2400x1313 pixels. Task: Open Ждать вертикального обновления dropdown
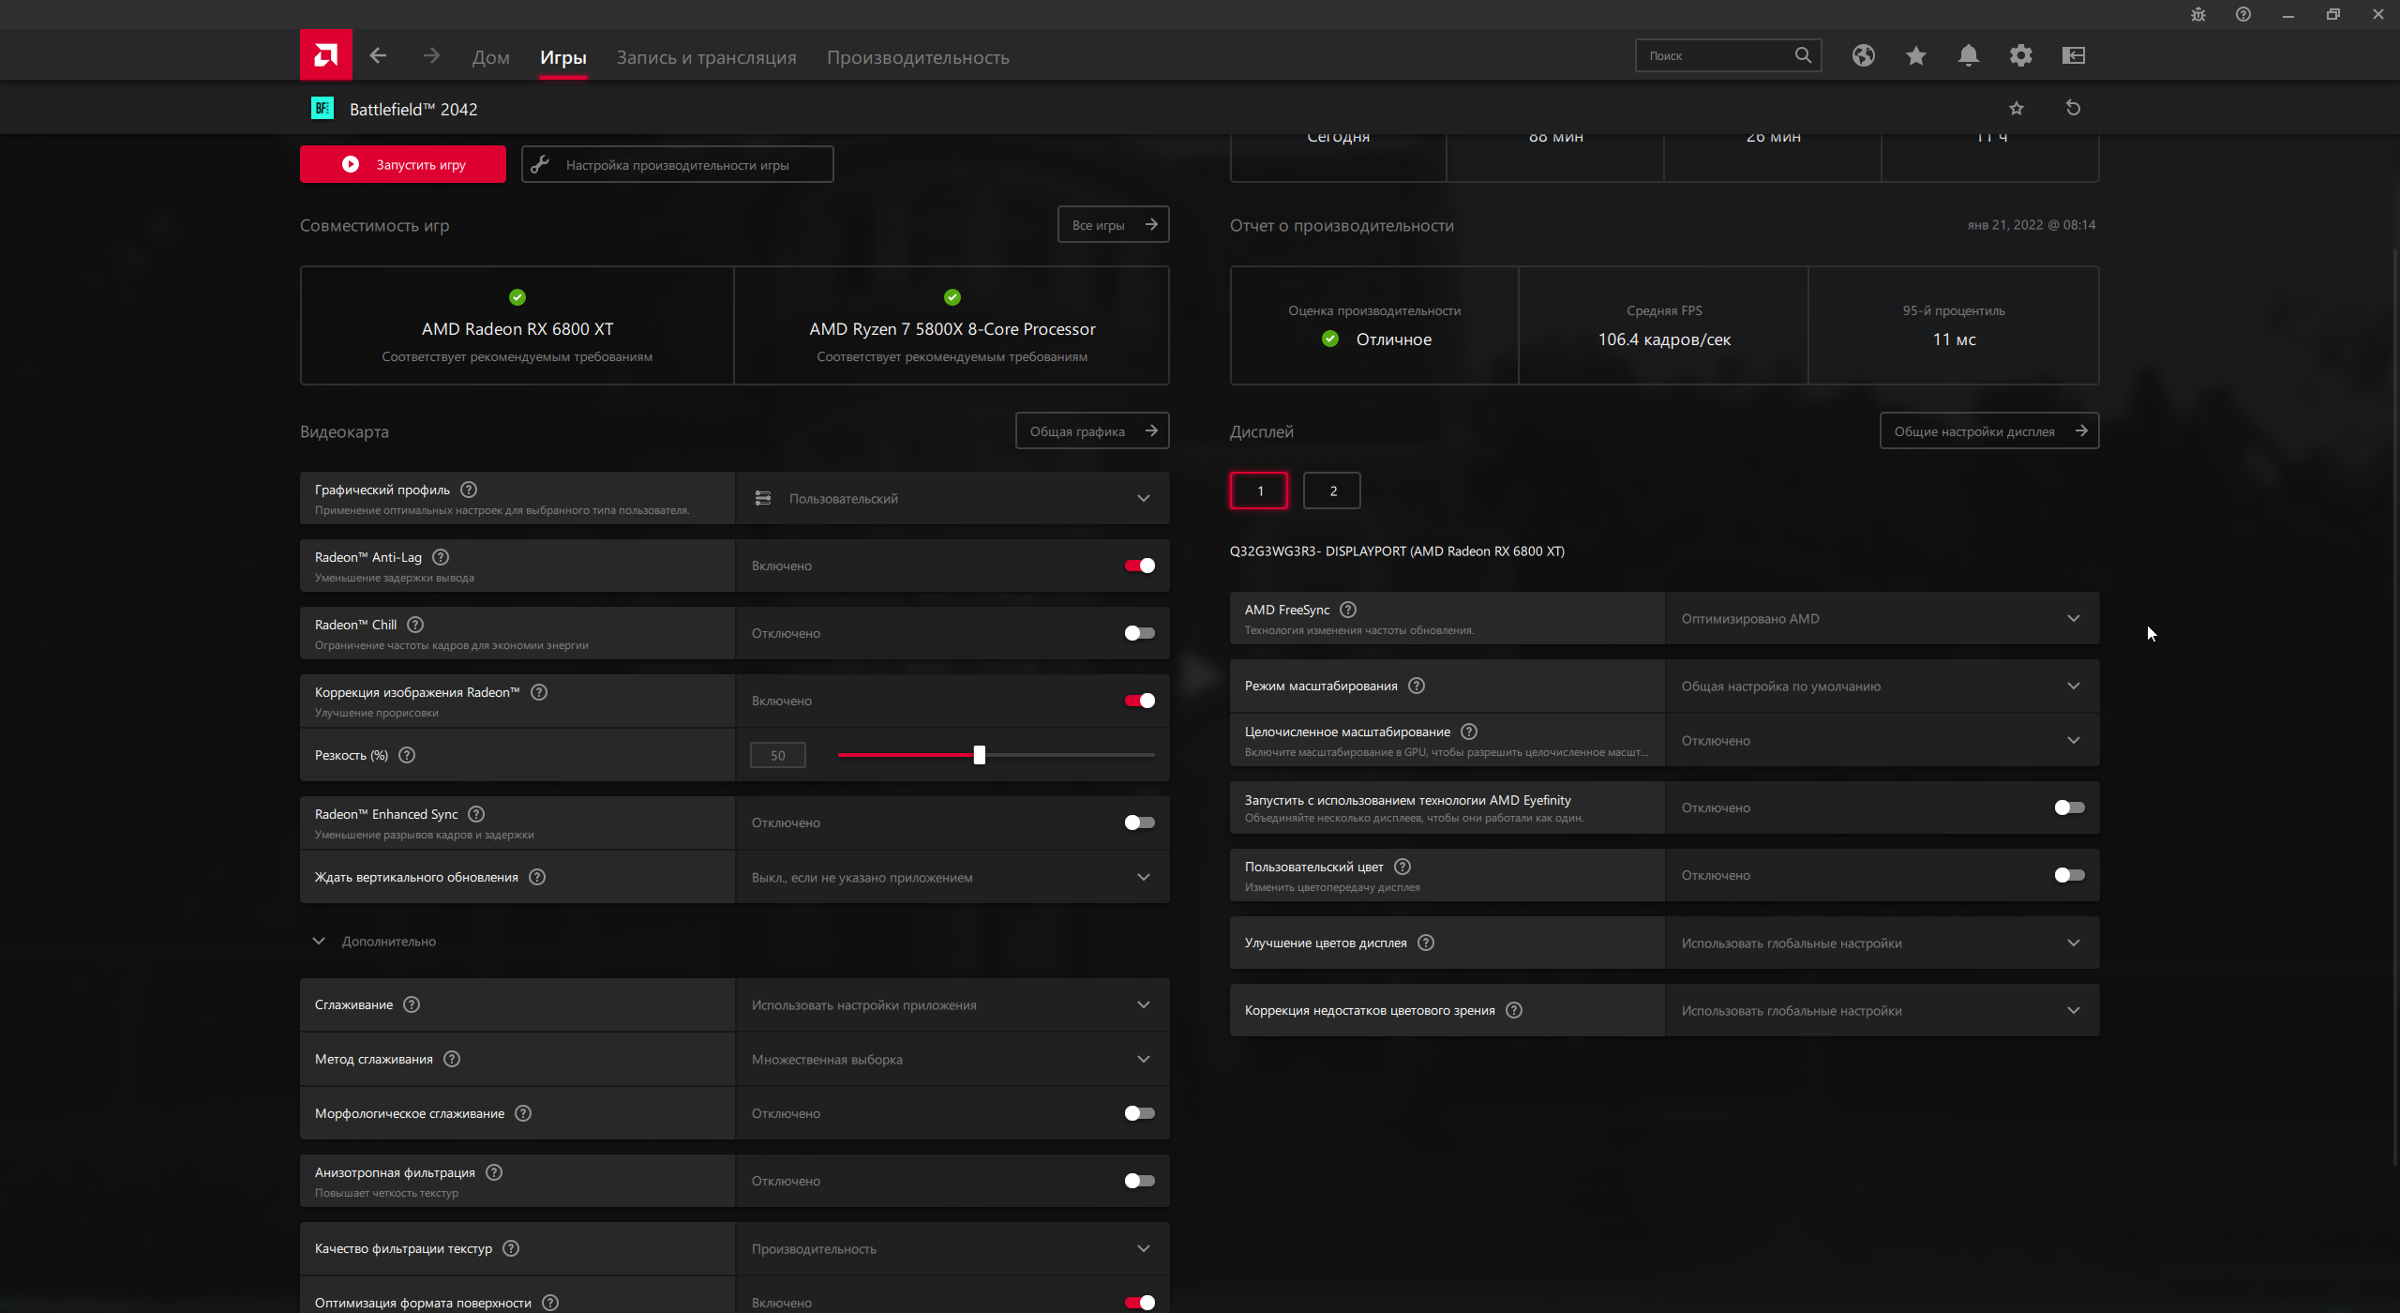click(x=952, y=877)
